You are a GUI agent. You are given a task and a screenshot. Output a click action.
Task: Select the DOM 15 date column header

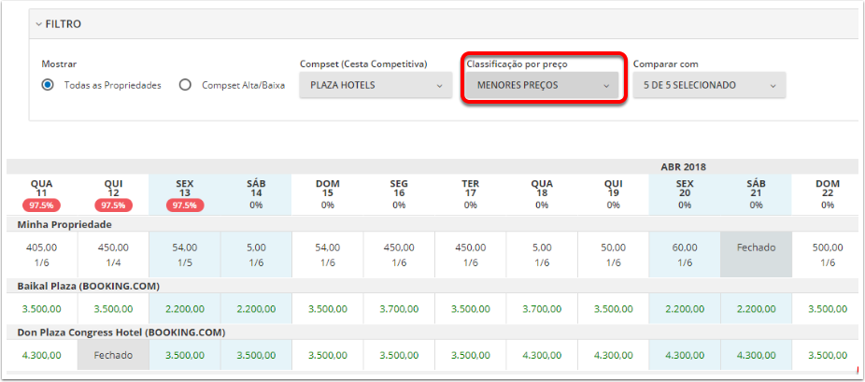tap(328, 194)
